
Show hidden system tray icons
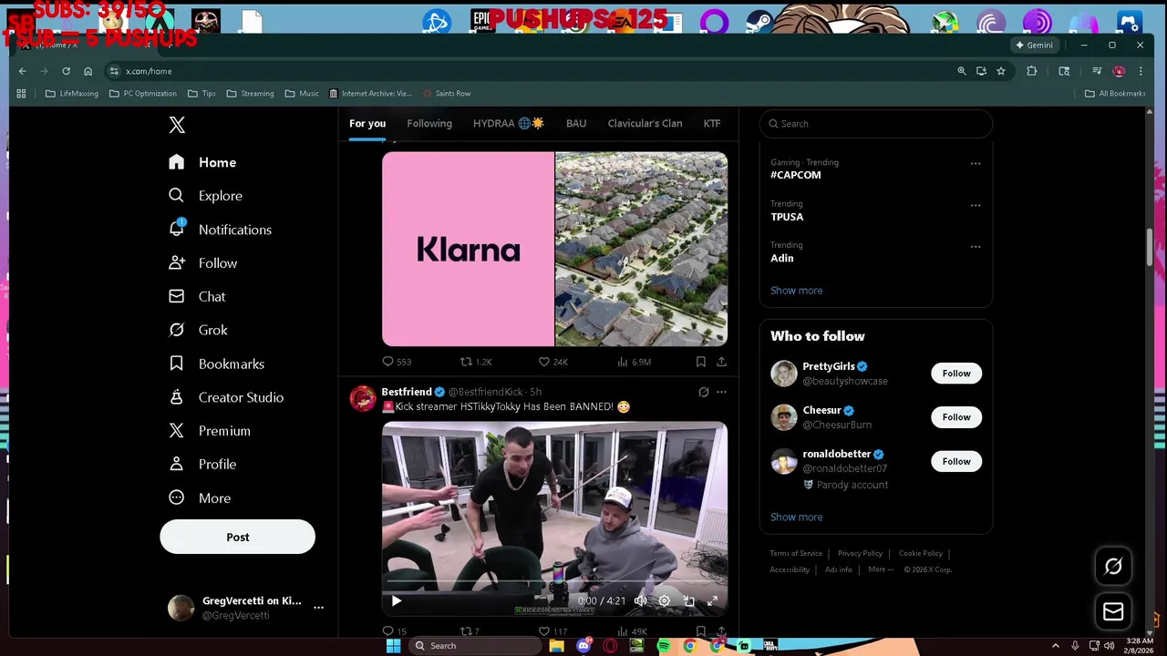tap(1056, 646)
